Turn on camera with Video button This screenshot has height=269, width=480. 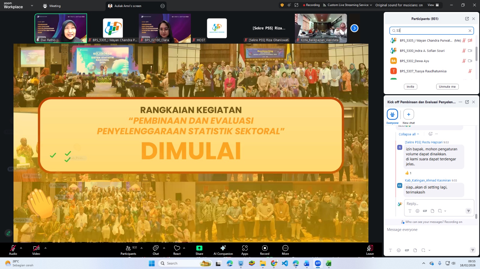tap(36, 250)
